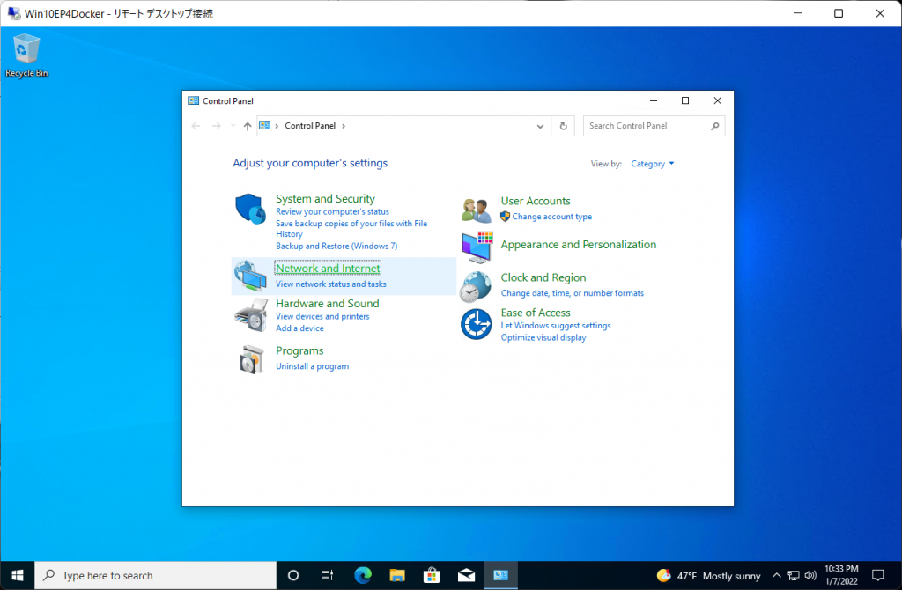Screen dimensions: 902x590
Task: Click Review your computer's status
Action: tap(332, 211)
